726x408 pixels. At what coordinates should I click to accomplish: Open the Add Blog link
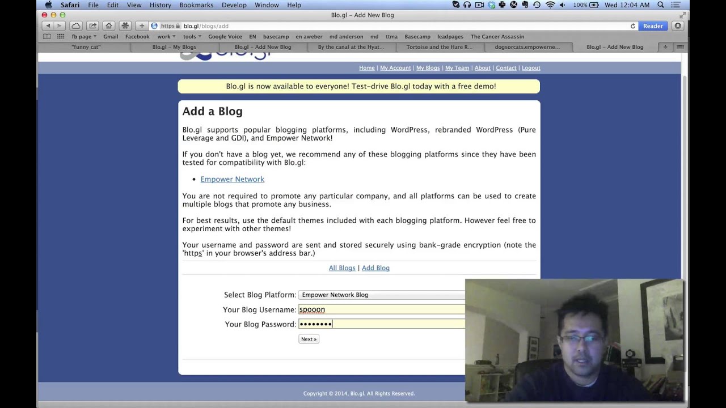(x=375, y=268)
